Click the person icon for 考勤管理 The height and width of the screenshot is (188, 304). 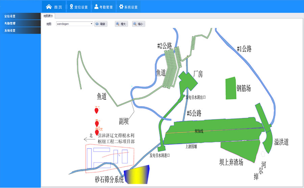(x=96, y=7)
